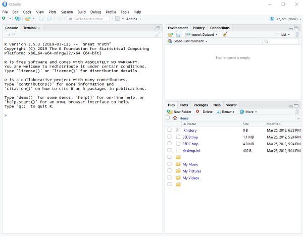Click the load workspace folder icon
The width and height of the screenshot is (303, 236).
[170, 34]
